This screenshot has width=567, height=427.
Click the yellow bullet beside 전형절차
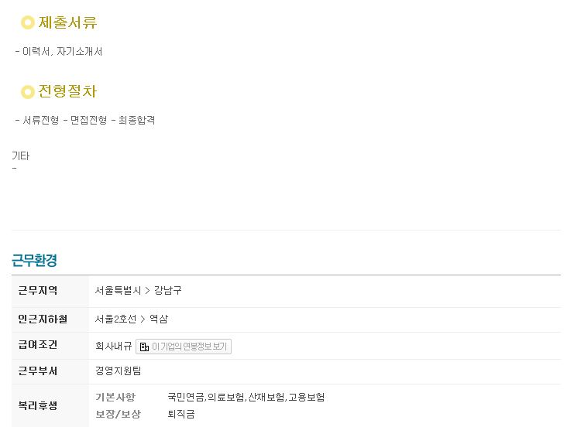28,92
